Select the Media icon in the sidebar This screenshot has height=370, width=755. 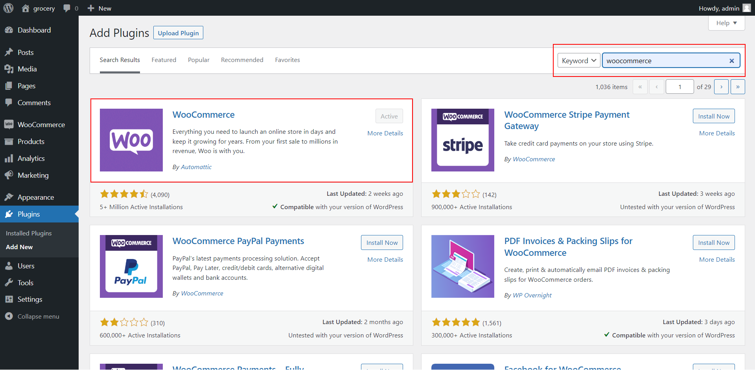[x=9, y=69]
